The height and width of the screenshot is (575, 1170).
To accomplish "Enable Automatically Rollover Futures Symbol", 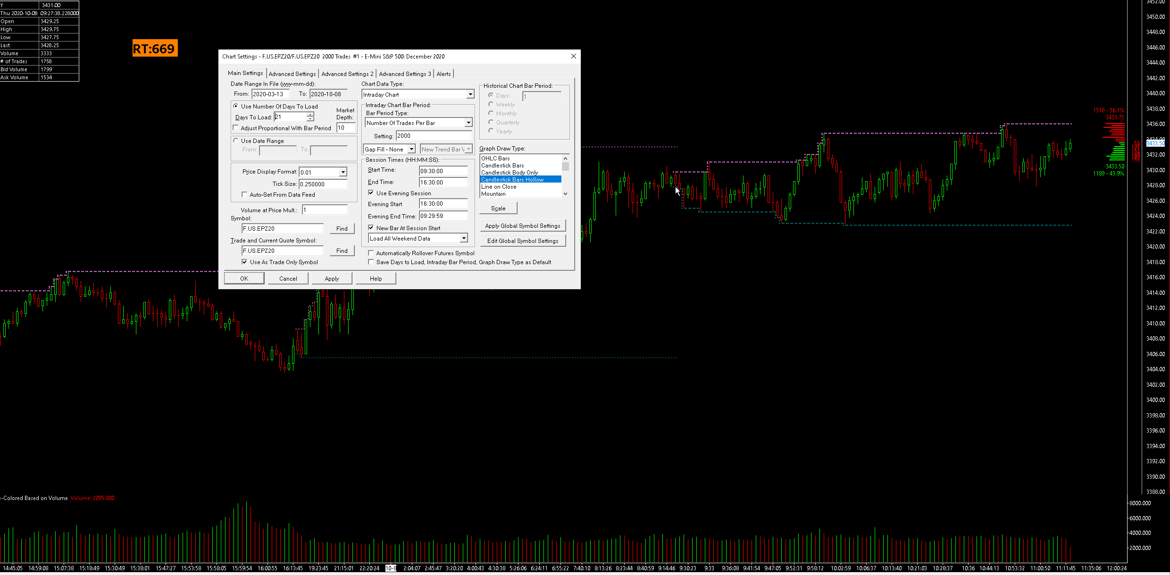I will coord(371,253).
